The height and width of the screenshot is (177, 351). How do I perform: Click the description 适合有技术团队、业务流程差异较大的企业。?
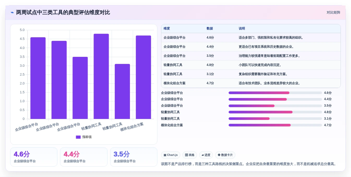coord(270,83)
